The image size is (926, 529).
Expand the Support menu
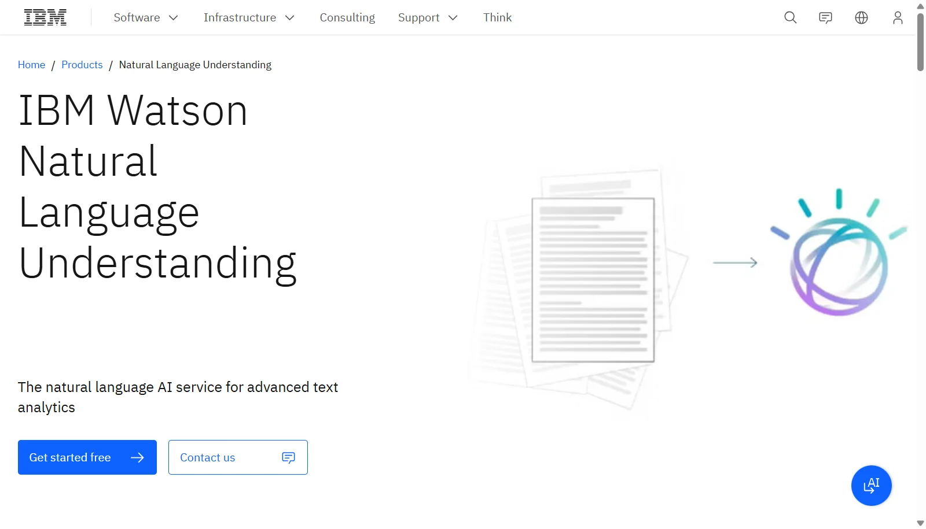click(x=428, y=17)
